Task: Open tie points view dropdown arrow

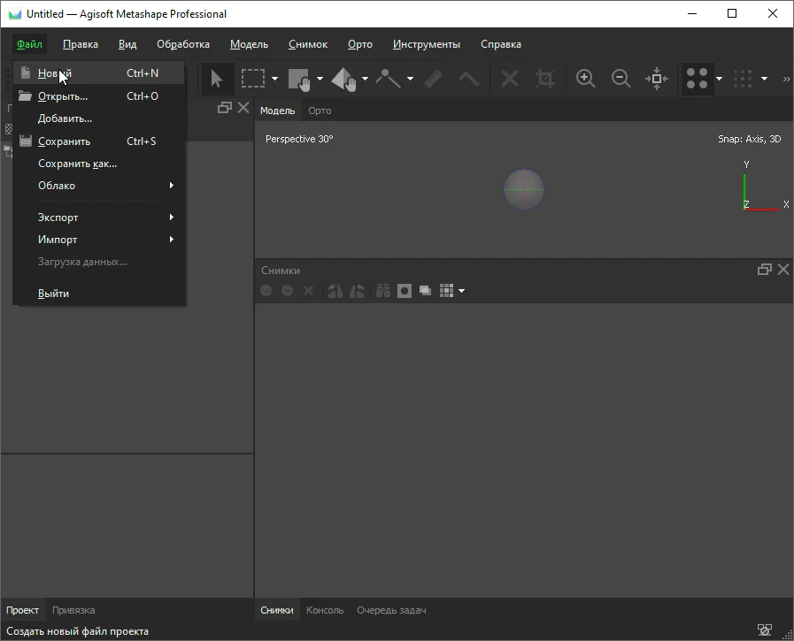Action: pos(719,79)
